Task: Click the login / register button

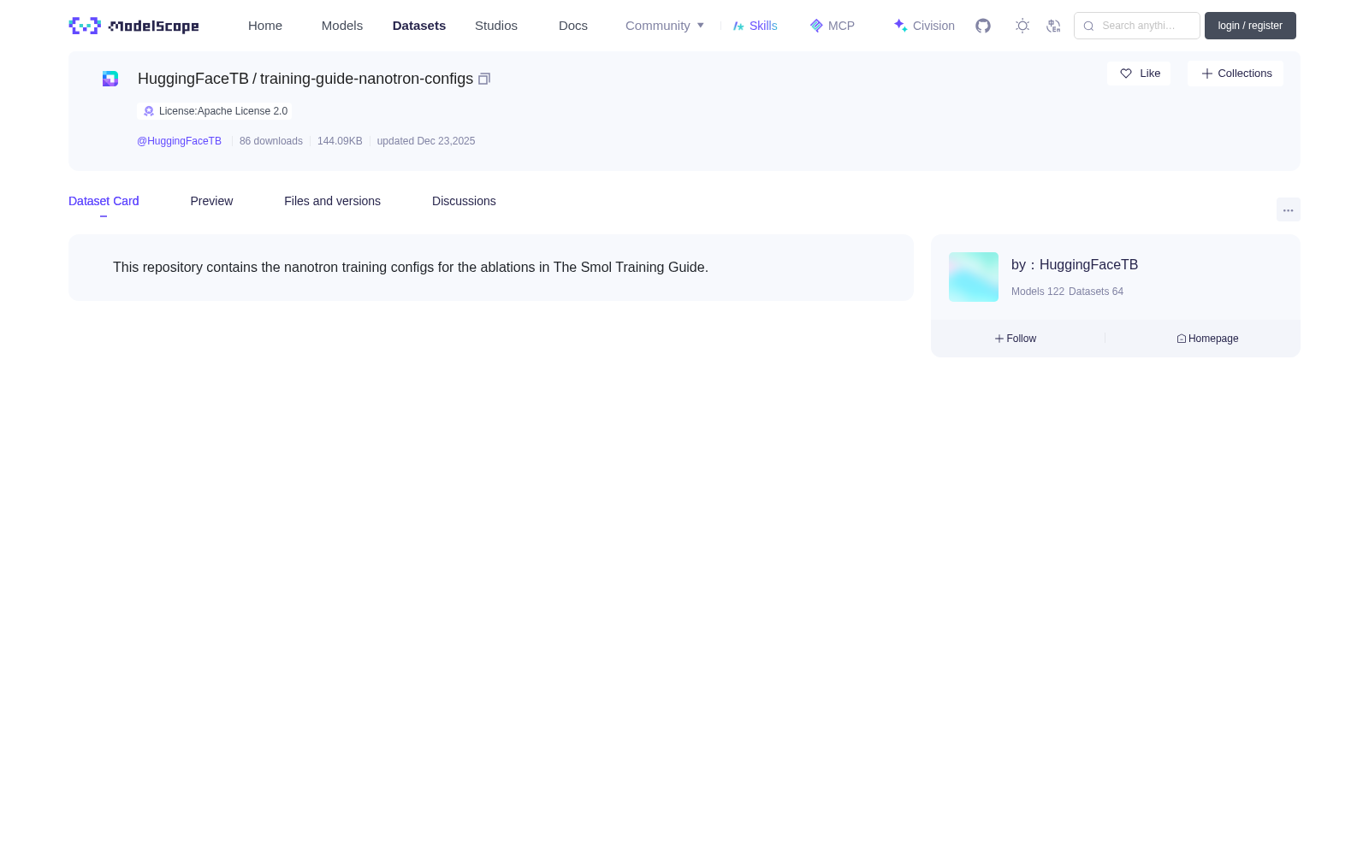Action: point(1250,26)
